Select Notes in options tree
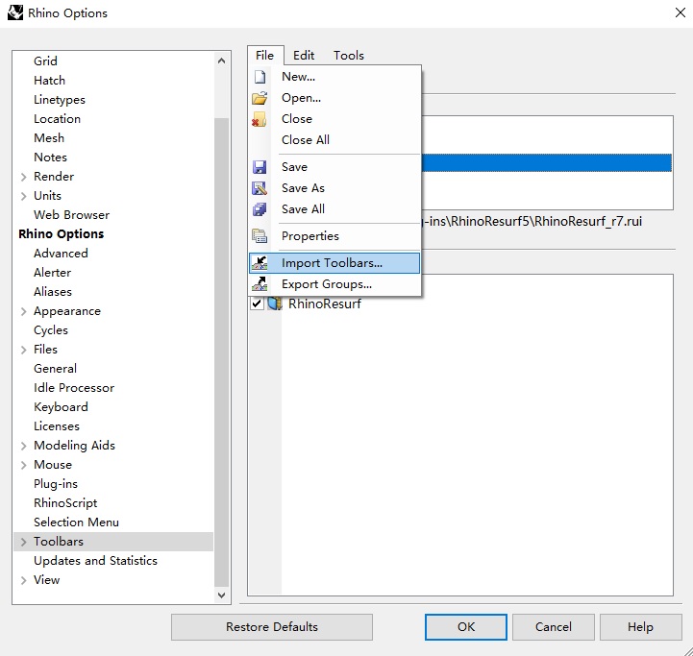 (x=50, y=158)
